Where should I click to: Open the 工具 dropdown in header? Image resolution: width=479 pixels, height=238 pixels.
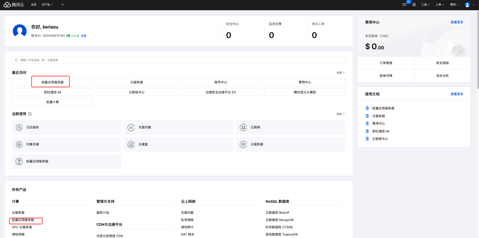pyautogui.click(x=425, y=5)
